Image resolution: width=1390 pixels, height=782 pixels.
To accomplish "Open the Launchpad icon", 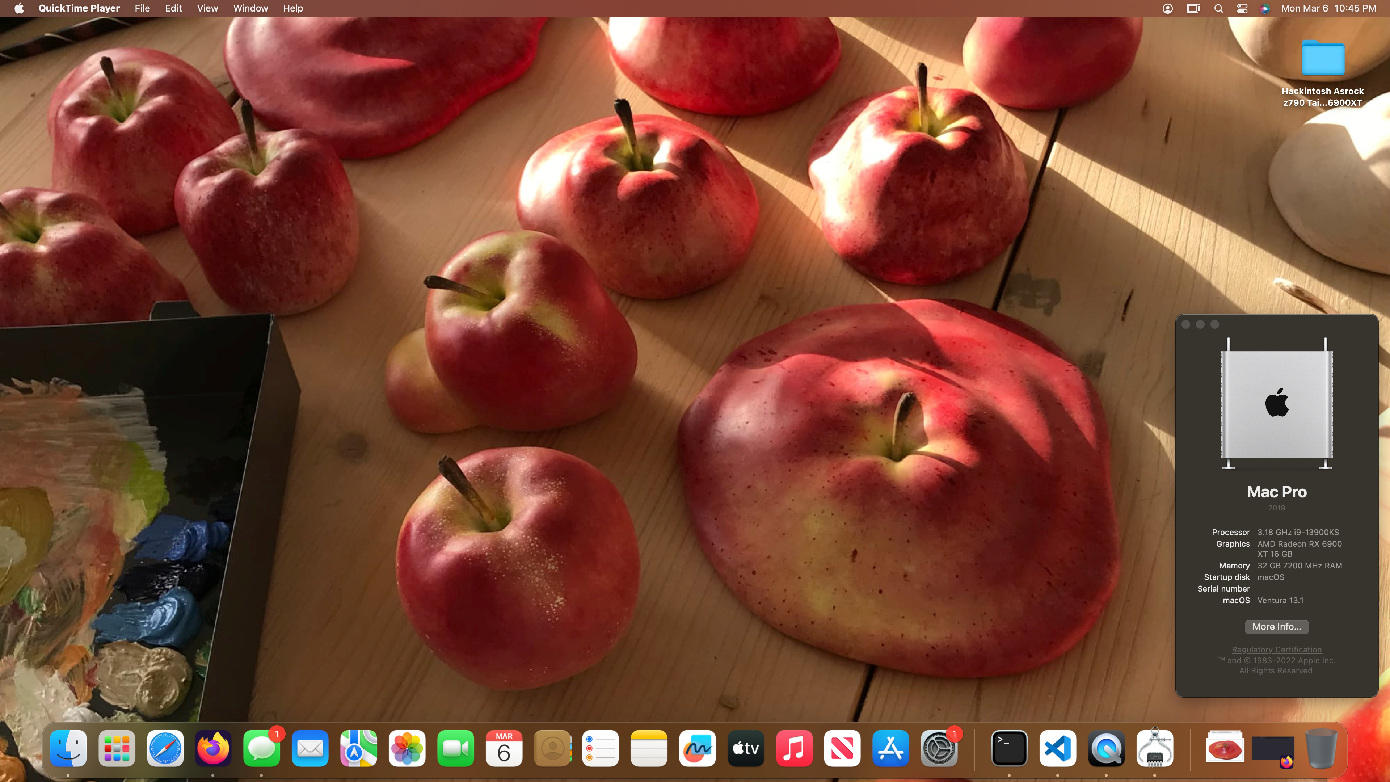I will [x=117, y=748].
